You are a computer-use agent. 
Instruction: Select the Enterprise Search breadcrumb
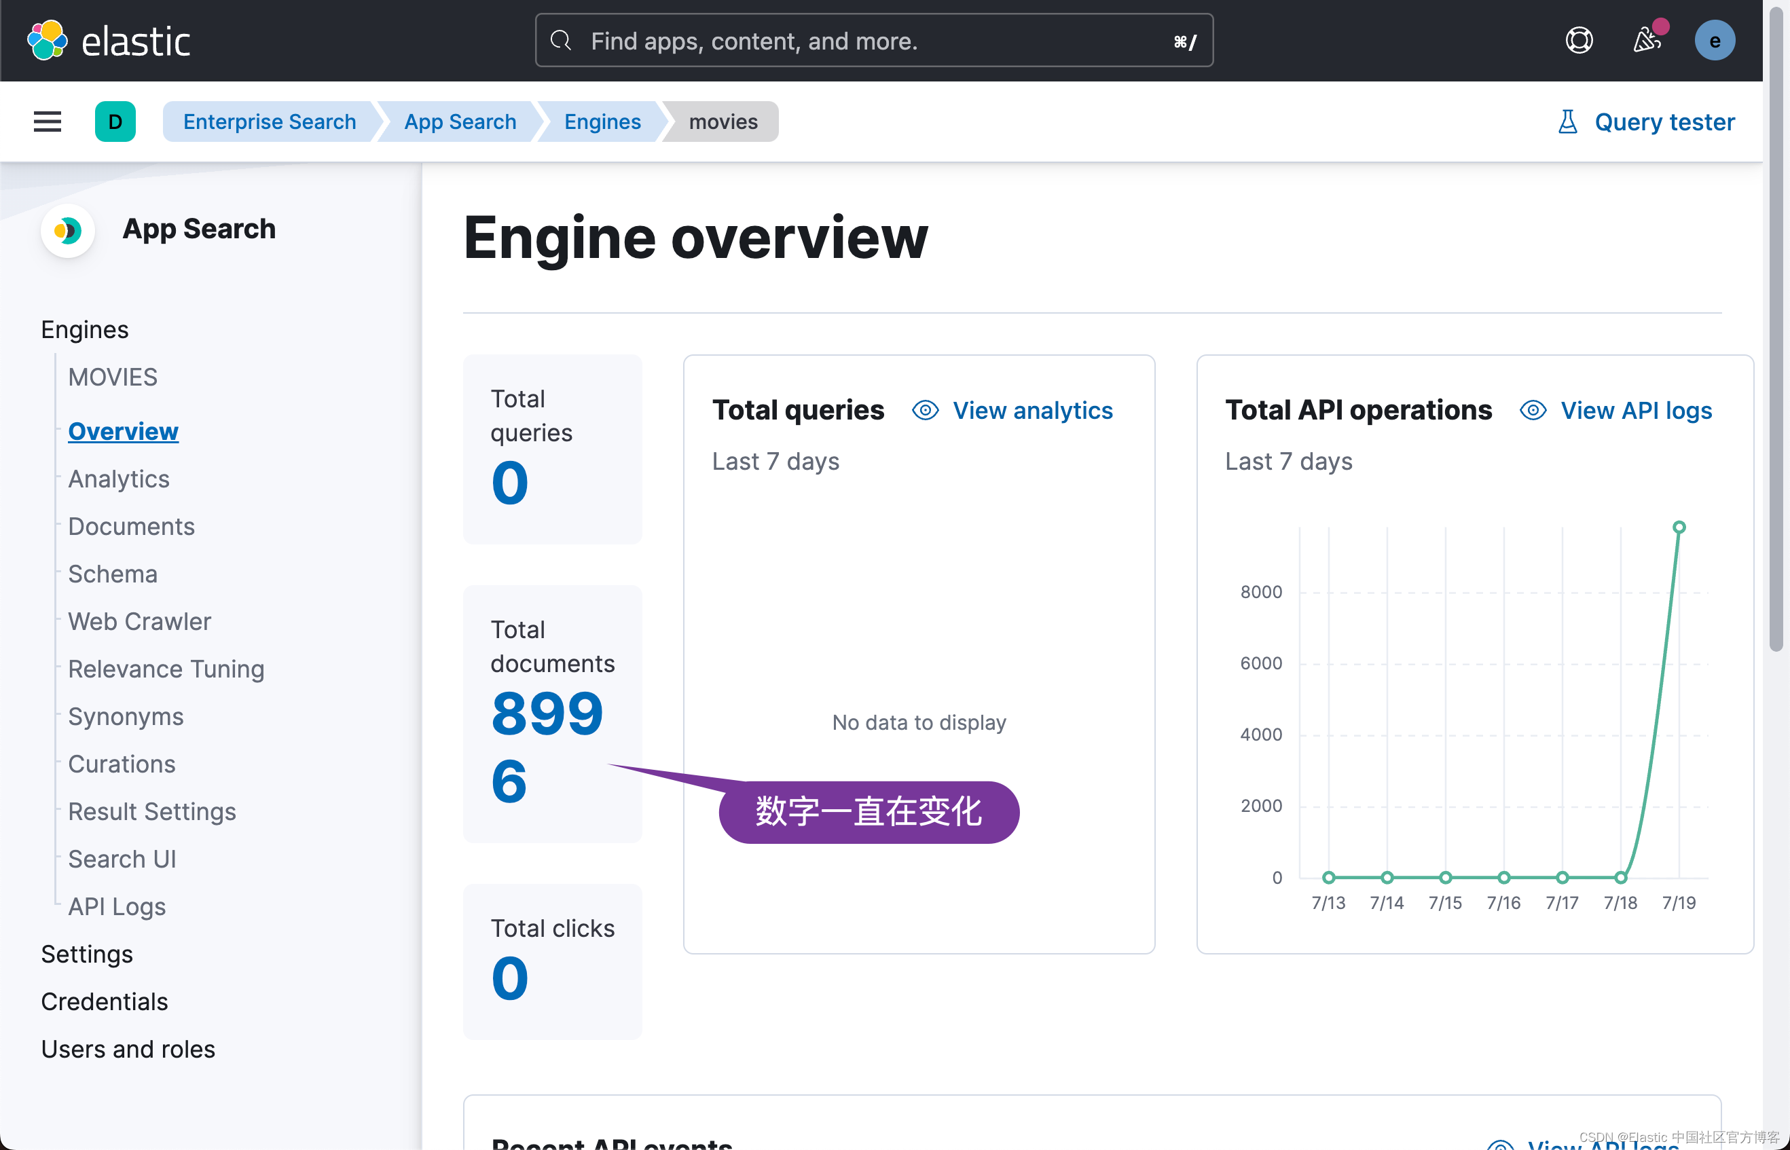(270, 122)
